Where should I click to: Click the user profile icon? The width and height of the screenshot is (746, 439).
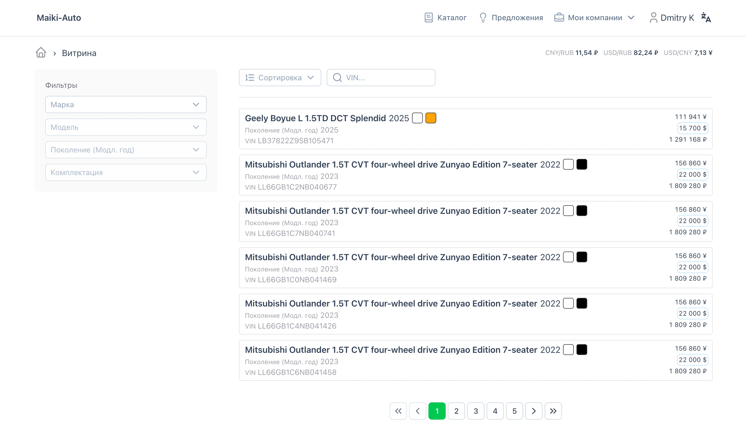(x=653, y=18)
